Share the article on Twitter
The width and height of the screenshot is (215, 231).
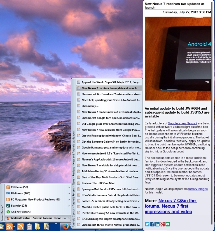[147, 224]
